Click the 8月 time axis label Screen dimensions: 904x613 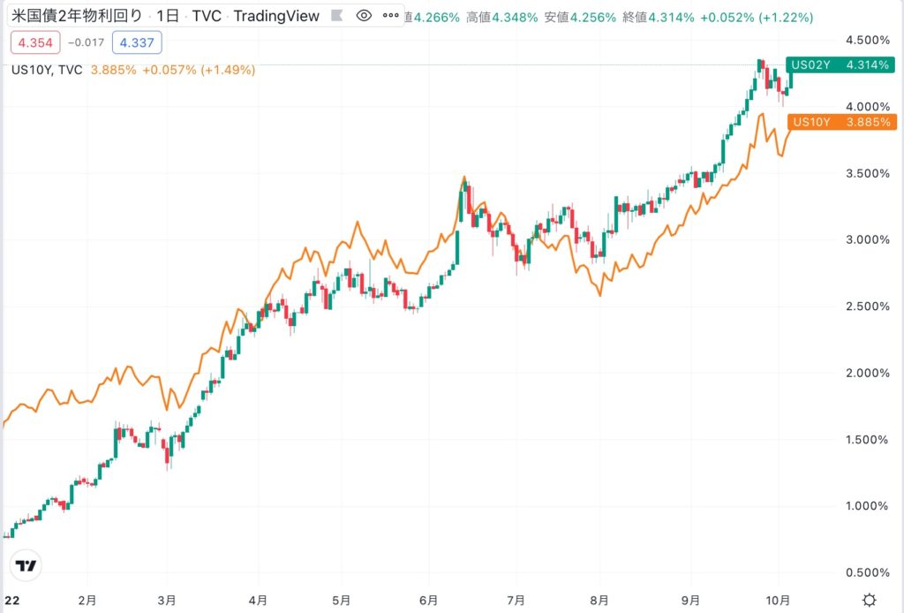tap(599, 600)
